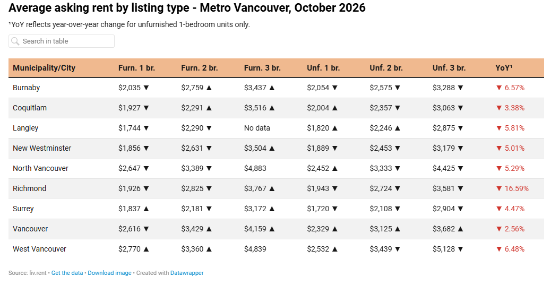Click down arrow next to Burnaby $2,035
Screen dimensions: 551x285
[x=146, y=88]
